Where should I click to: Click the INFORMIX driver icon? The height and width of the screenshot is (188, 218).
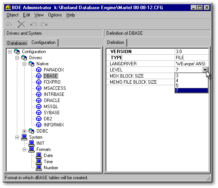pyautogui.click(x=39, y=125)
